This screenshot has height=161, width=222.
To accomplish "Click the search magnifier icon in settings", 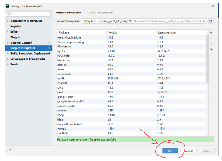I will 9,14.
